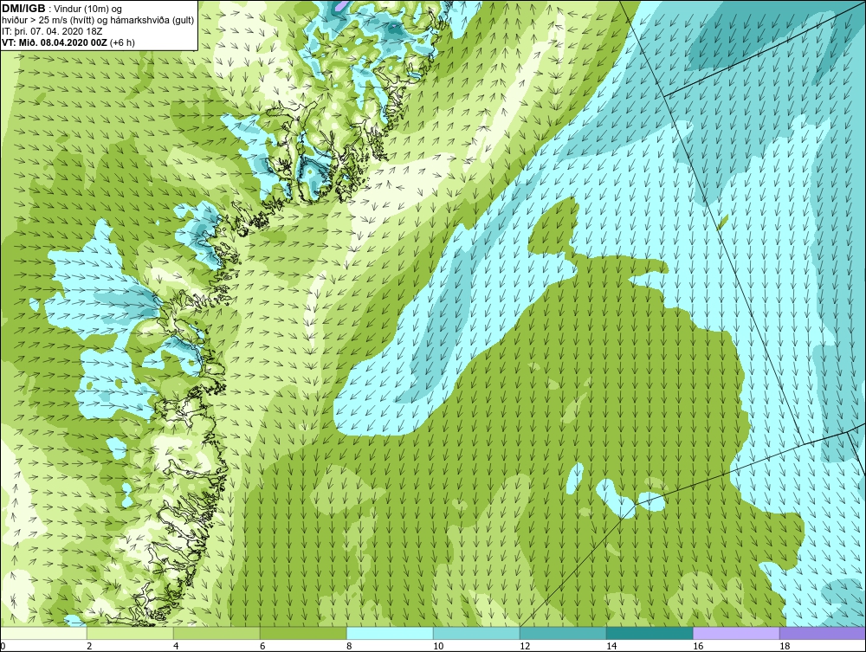Click the 10–12 m/s legend color swatch
Viewport: 866px width, 652px height.
pos(476,633)
